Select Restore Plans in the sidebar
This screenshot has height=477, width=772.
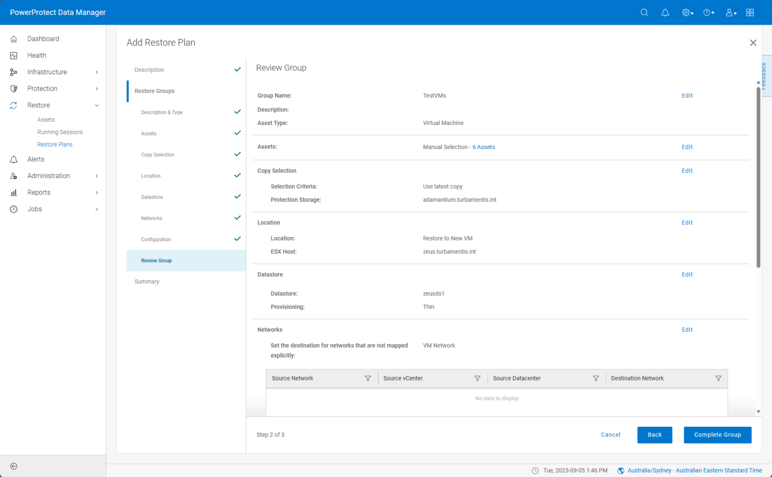point(55,144)
